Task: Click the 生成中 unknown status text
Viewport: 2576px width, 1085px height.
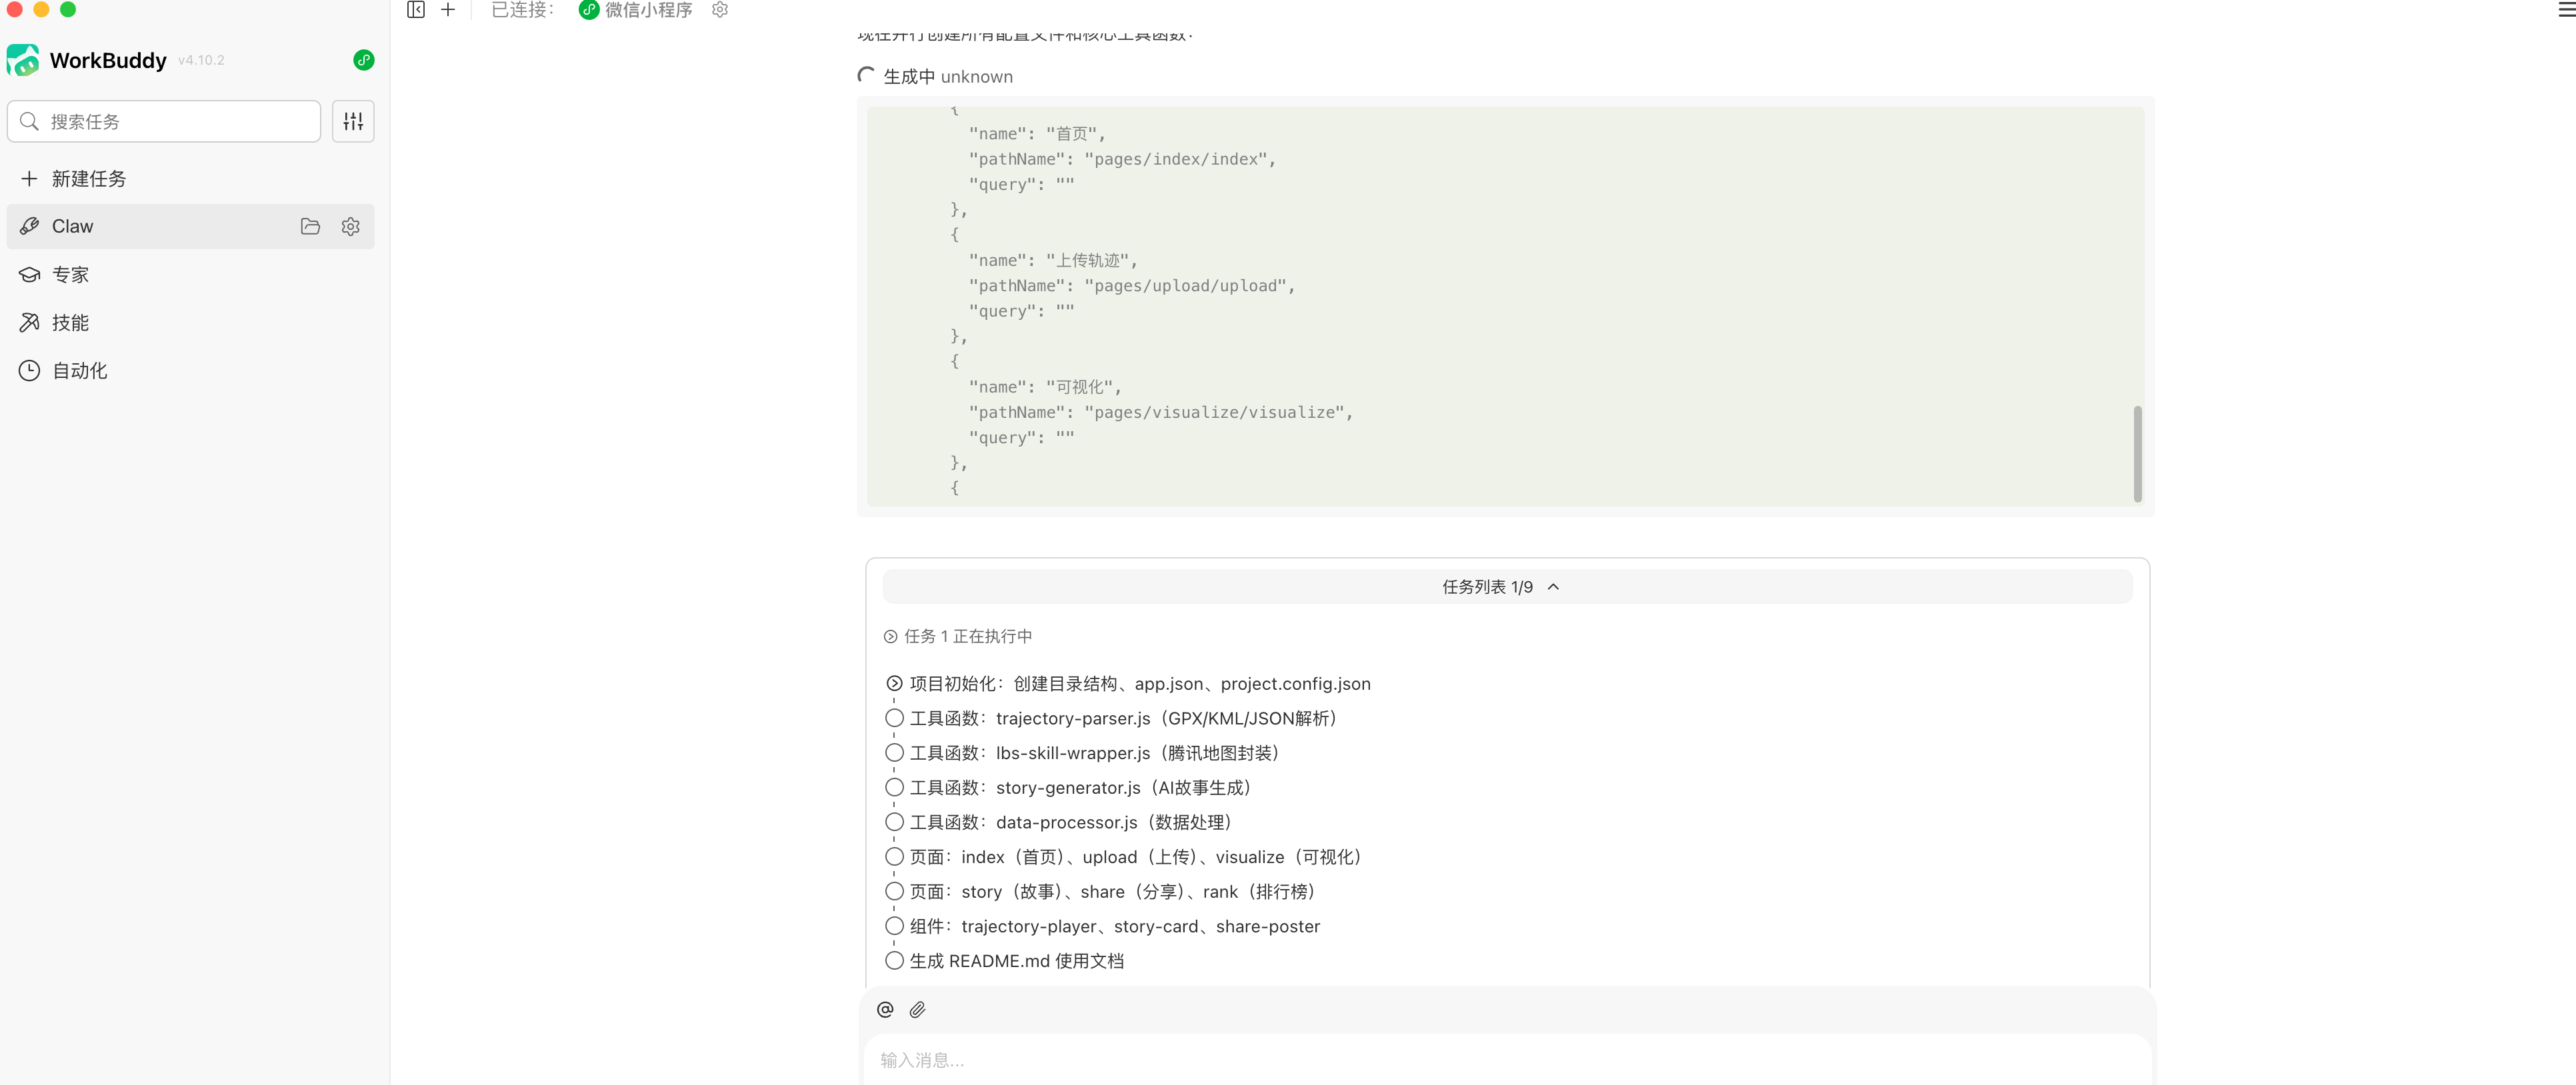Action: point(948,77)
